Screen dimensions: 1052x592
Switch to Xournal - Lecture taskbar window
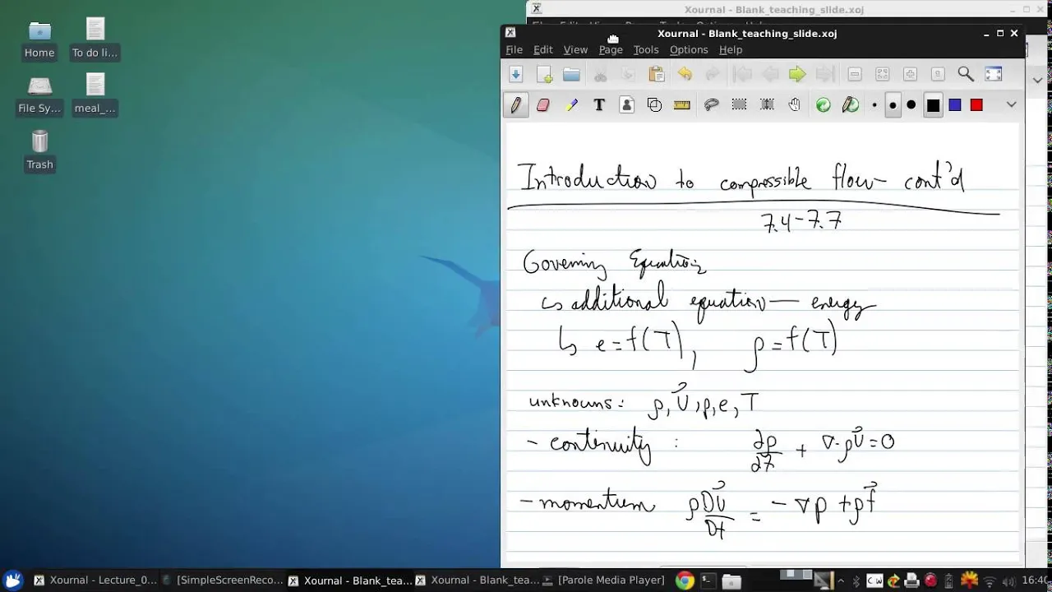pyautogui.click(x=95, y=580)
